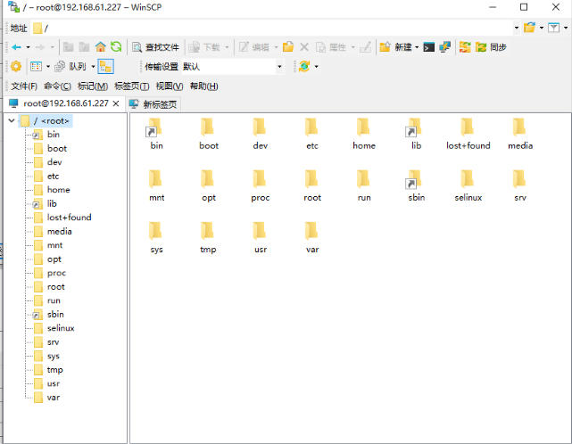Open the 传输设置 transfer settings dropdown

pyautogui.click(x=279, y=66)
